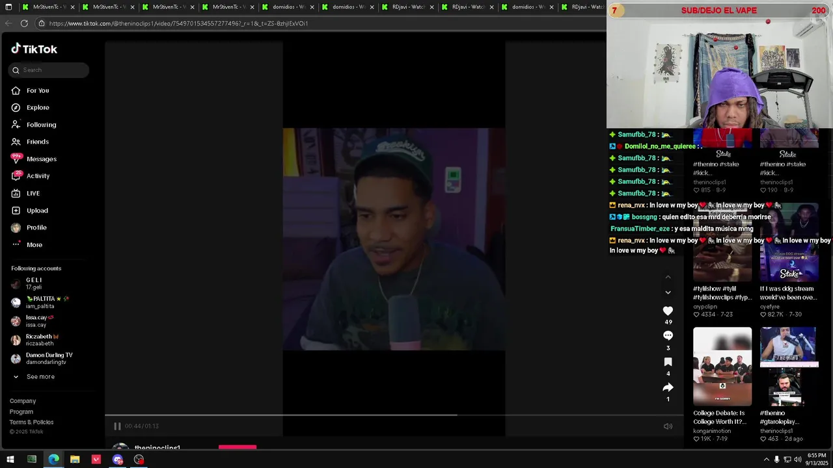
Task: Click the search magnifier icon in the sidebar
Action: [x=16, y=70]
